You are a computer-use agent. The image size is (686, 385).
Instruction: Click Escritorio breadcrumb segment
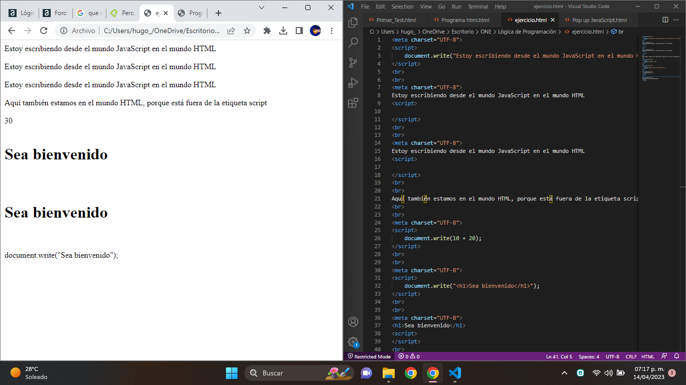(x=462, y=32)
